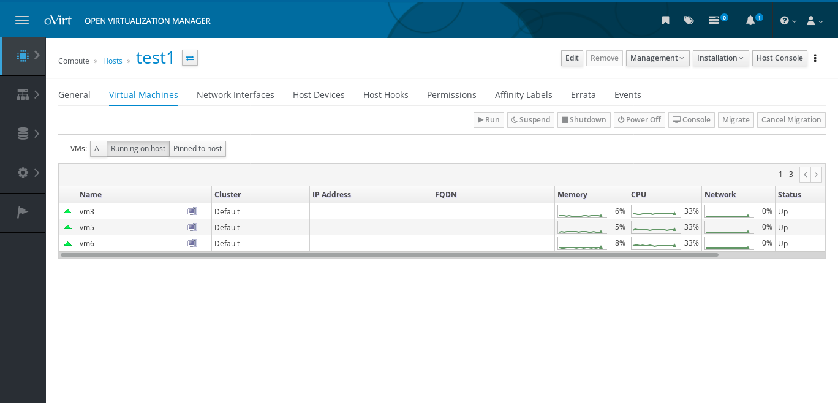Viewport: 838px width, 403px height.
Task: Open the user account dropdown
Action: coord(814,21)
